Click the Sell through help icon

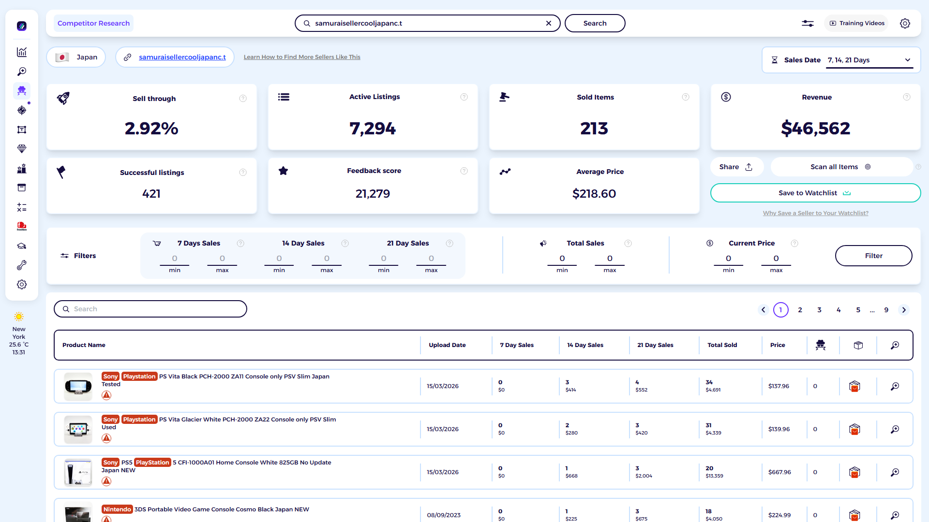click(243, 99)
